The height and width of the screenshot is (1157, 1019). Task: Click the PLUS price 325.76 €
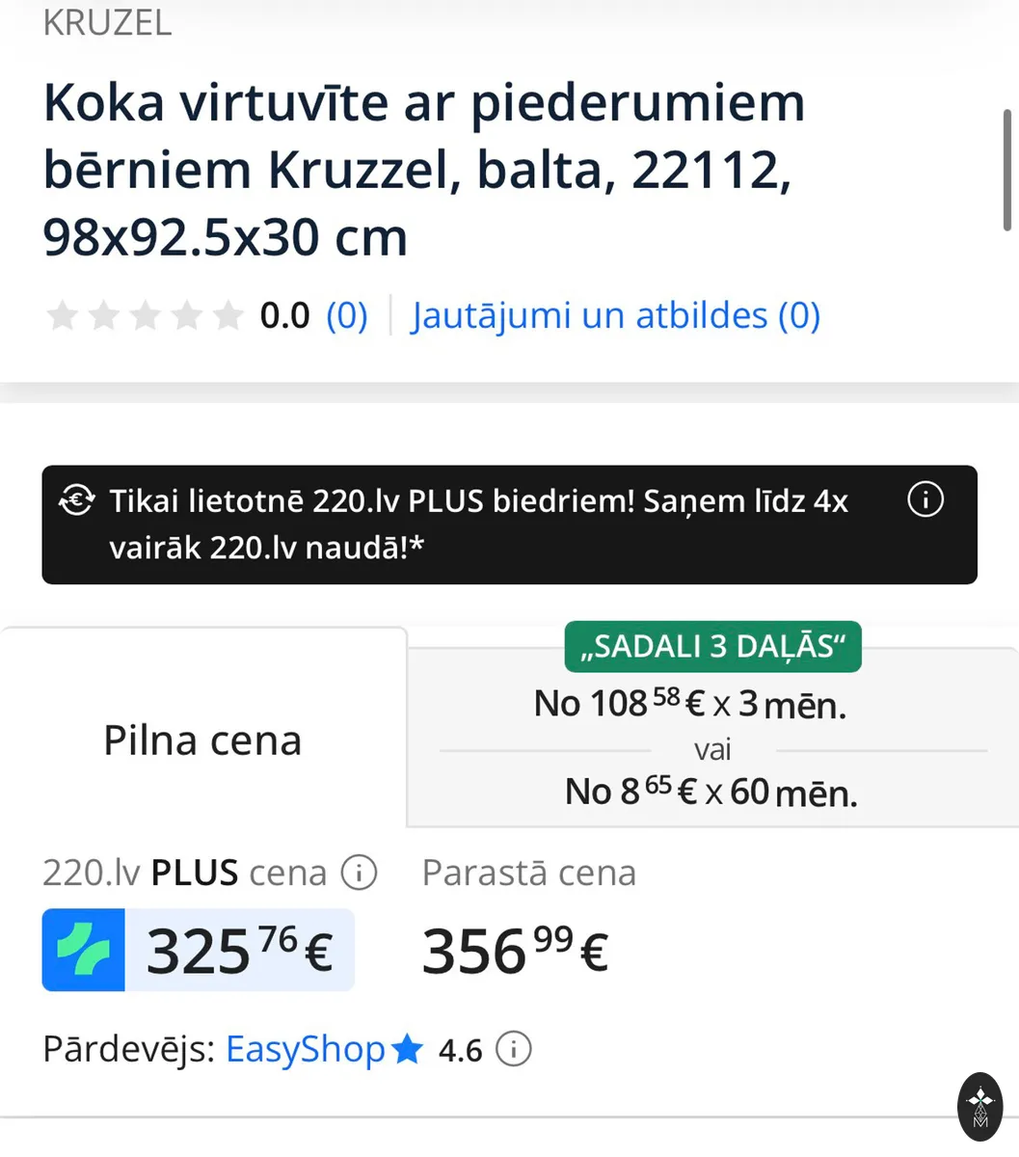[x=239, y=951]
